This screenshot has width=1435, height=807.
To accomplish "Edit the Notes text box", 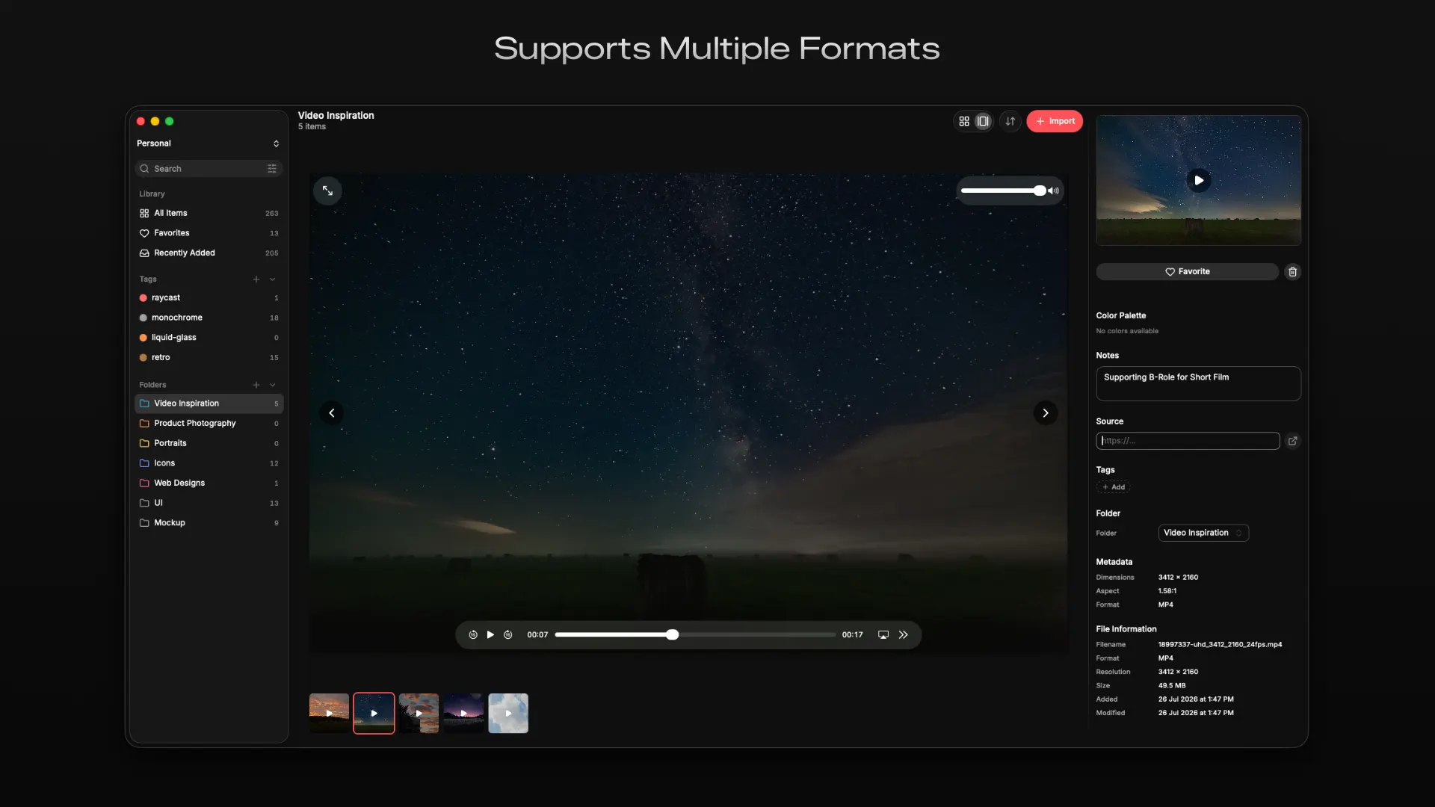I will [x=1198, y=383].
